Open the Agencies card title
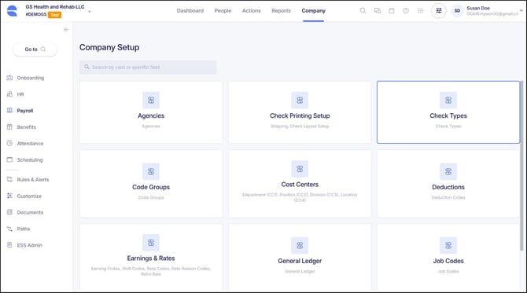The height and width of the screenshot is (293, 527). (x=151, y=115)
